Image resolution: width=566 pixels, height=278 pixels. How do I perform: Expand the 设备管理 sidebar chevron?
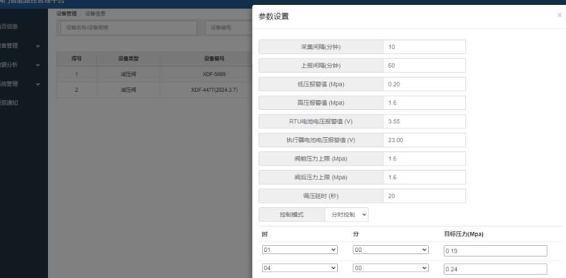(x=38, y=46)
